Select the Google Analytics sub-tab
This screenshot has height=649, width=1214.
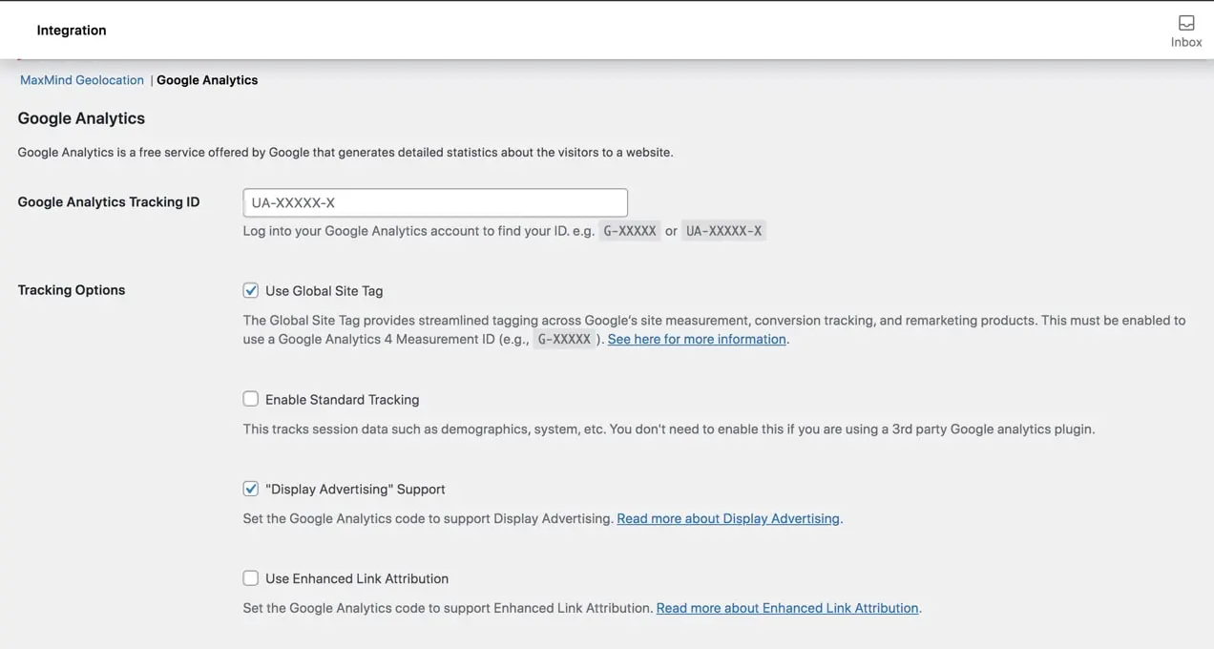[x=207, y=80]
